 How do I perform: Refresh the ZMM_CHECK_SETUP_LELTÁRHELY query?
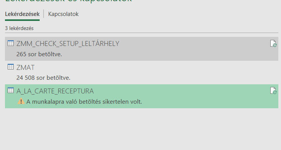coord(273,44)
